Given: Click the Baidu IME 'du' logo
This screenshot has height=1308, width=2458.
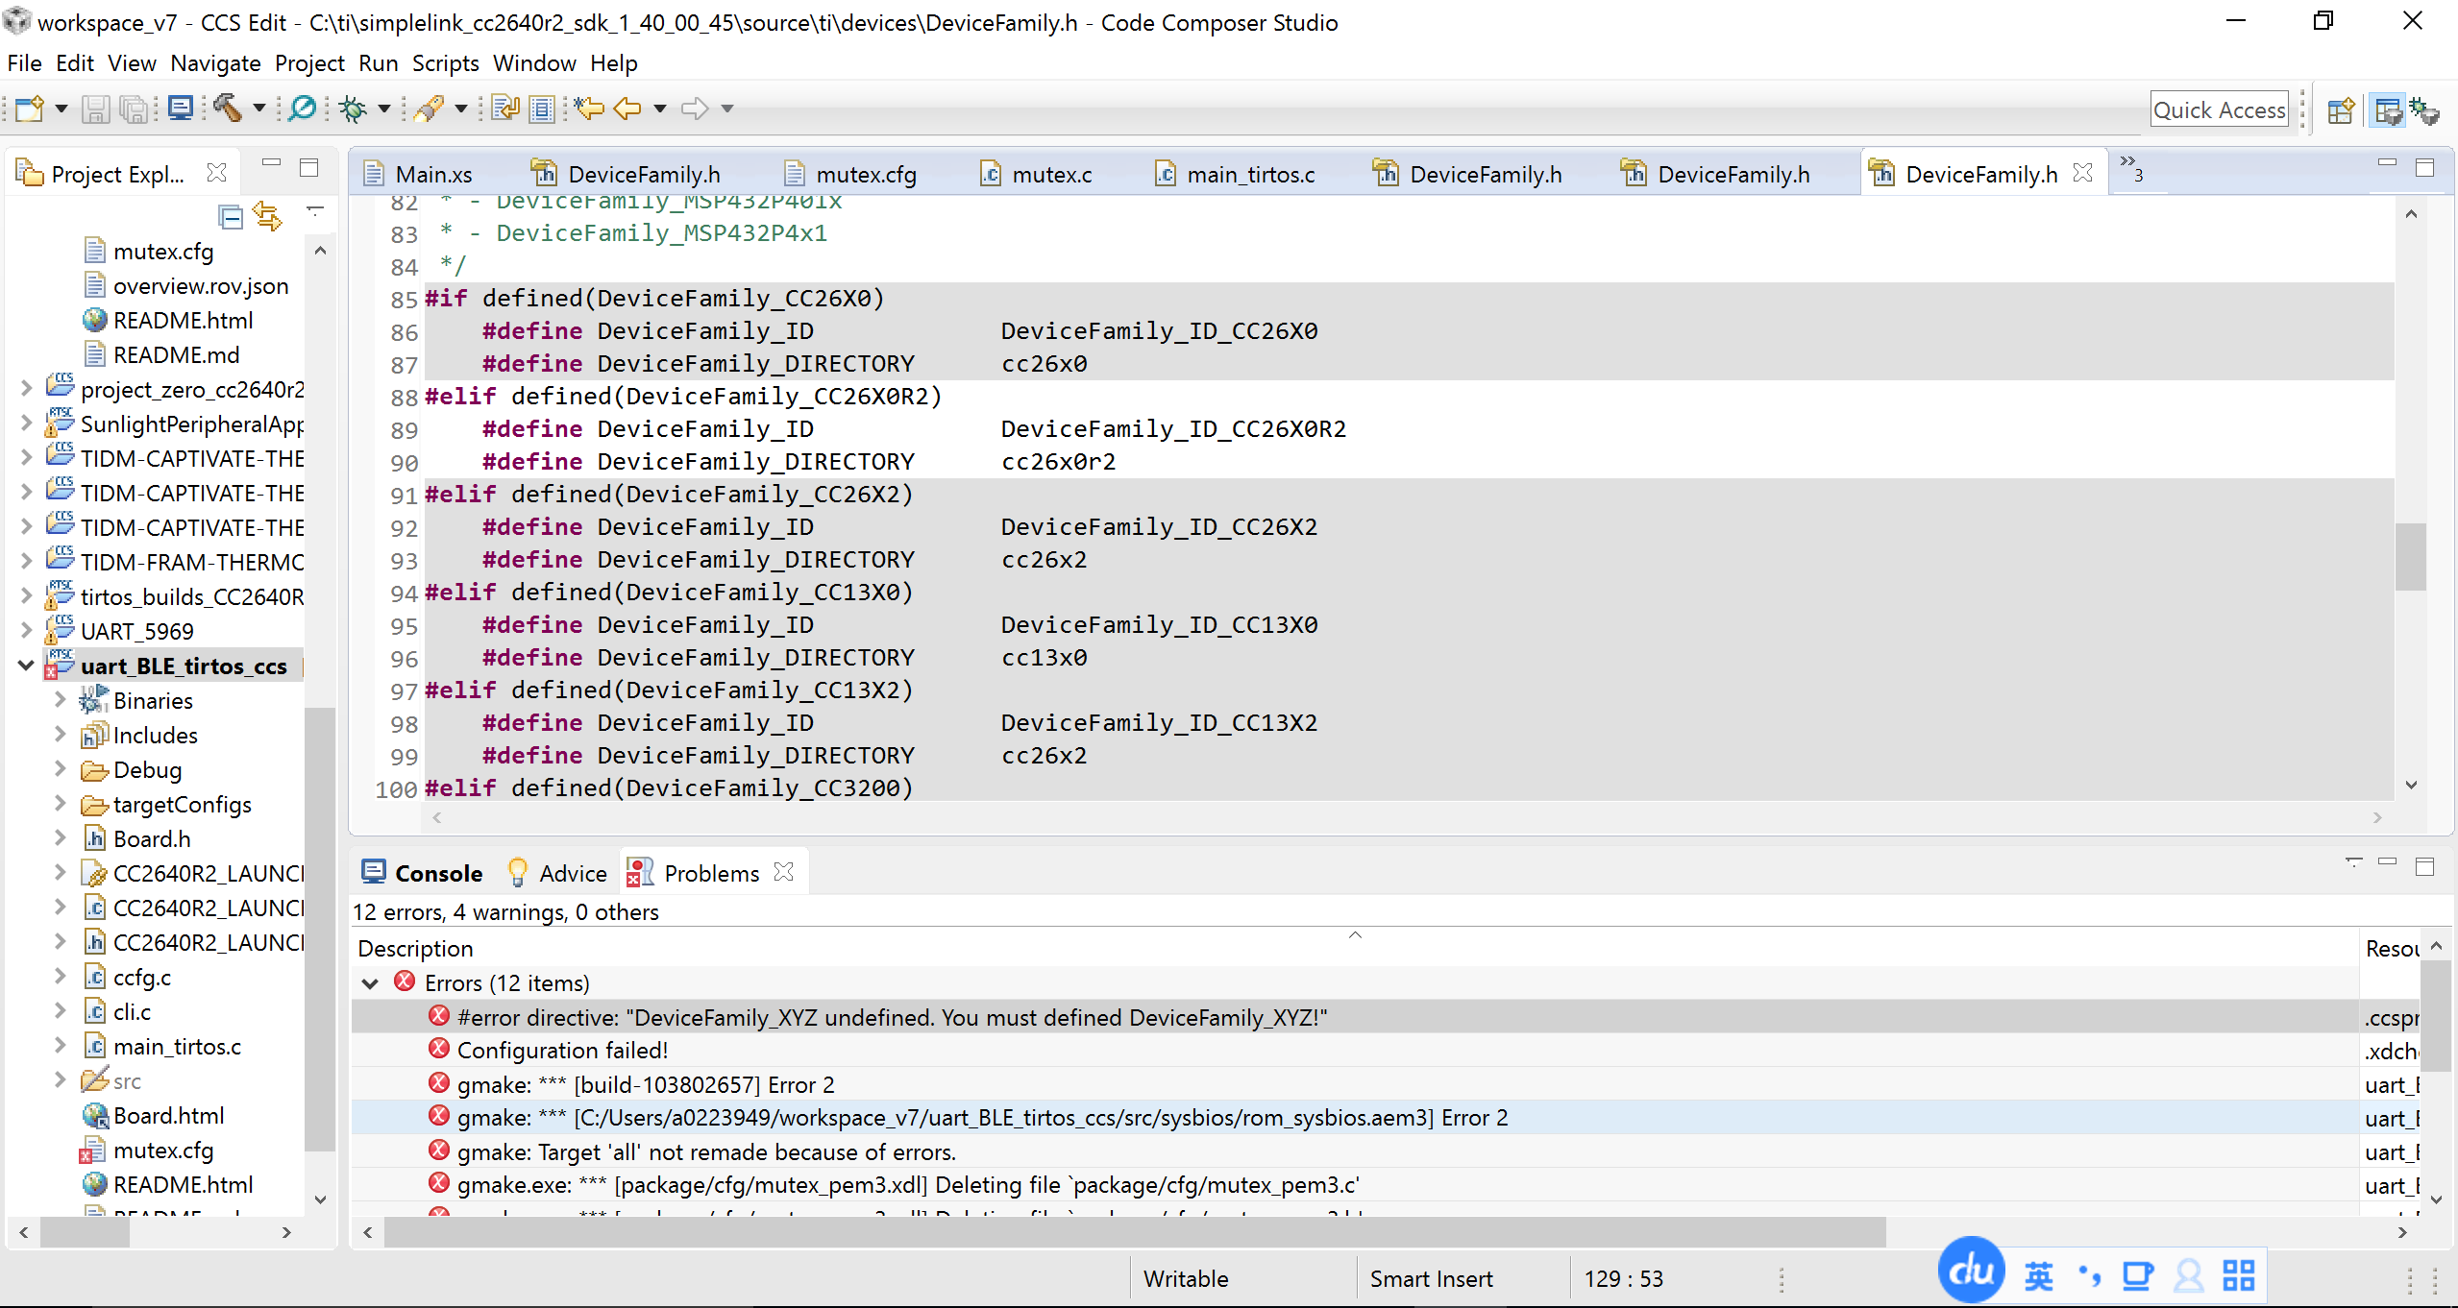Looking at the screenshot, I should (x=1971, y=1271).
